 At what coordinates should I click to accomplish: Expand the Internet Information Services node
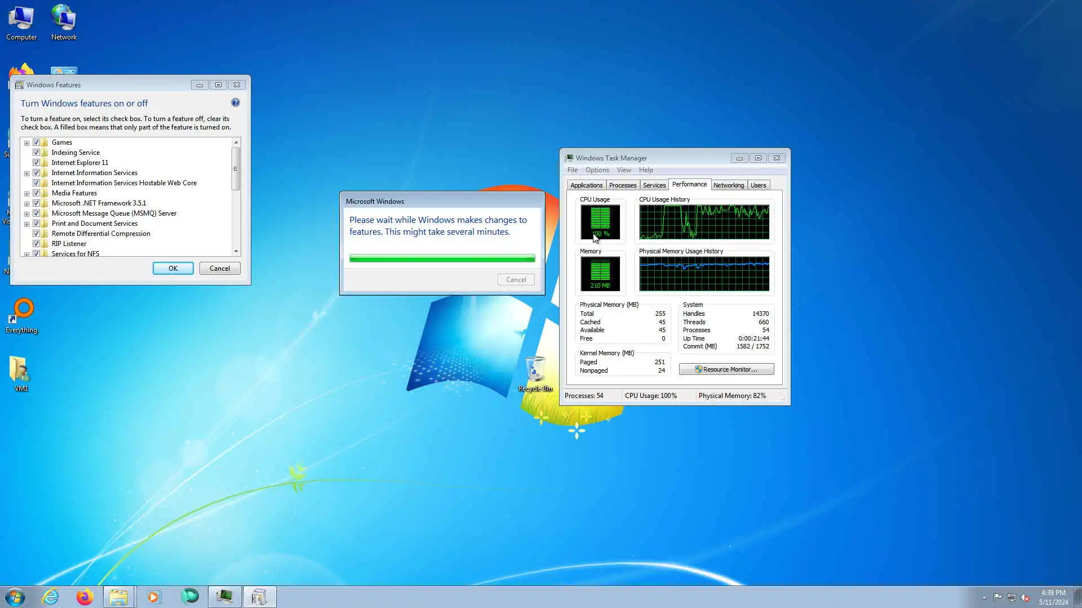(26, 173)
